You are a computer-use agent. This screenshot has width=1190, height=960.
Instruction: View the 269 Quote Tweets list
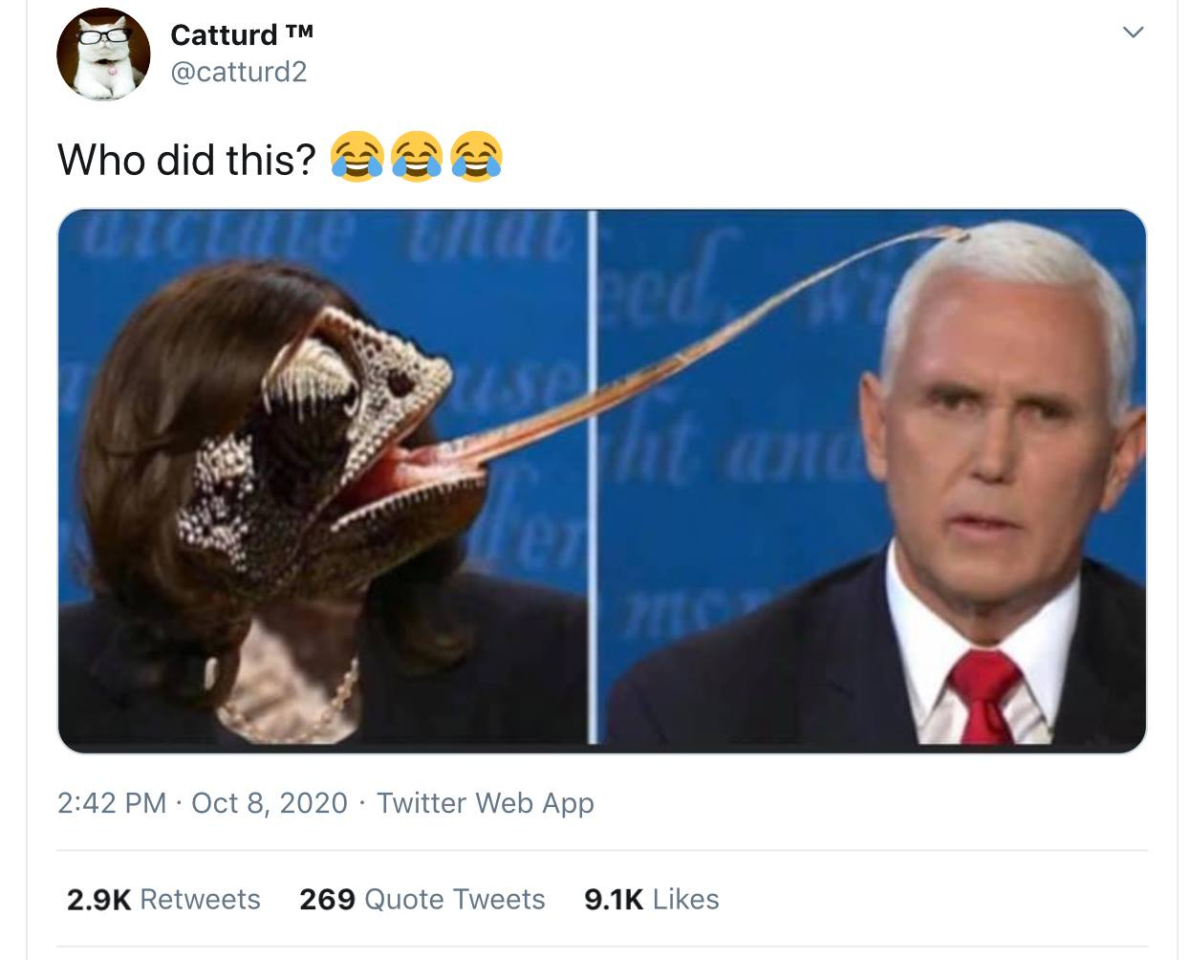(422, 899)
